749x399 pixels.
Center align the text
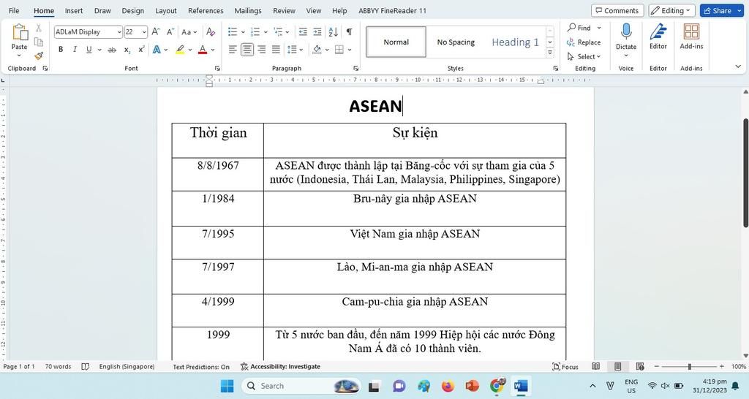click(x=247, y=50)
